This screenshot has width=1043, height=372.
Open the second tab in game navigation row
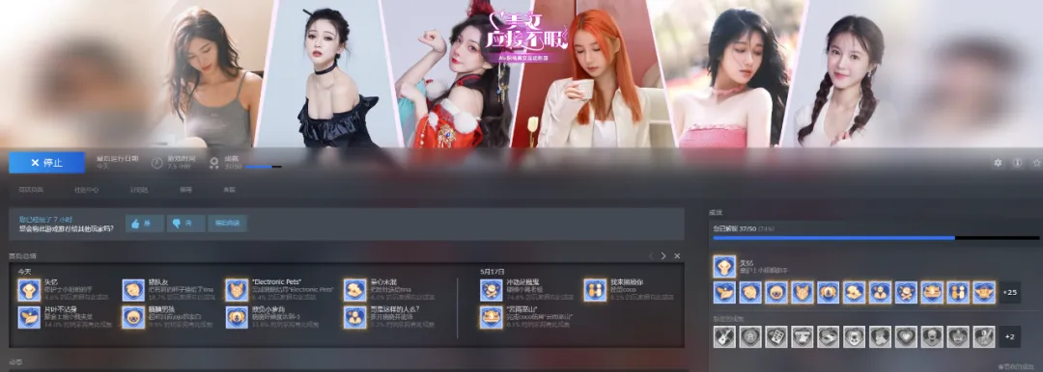[87, 190]
